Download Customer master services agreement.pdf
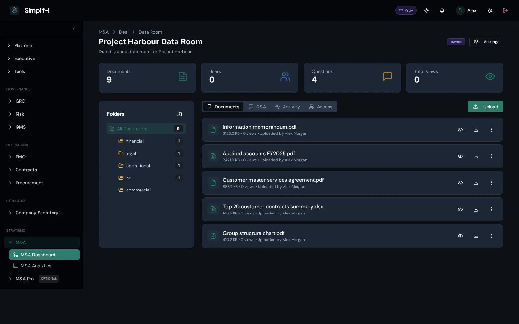 [x=476, y=183]
